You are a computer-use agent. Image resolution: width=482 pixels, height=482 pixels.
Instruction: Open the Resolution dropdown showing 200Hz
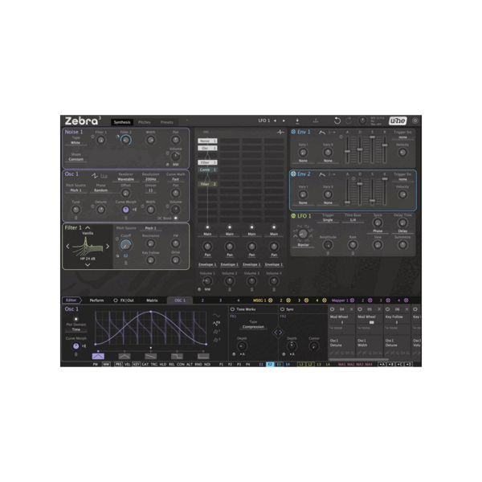click(151, 179)
